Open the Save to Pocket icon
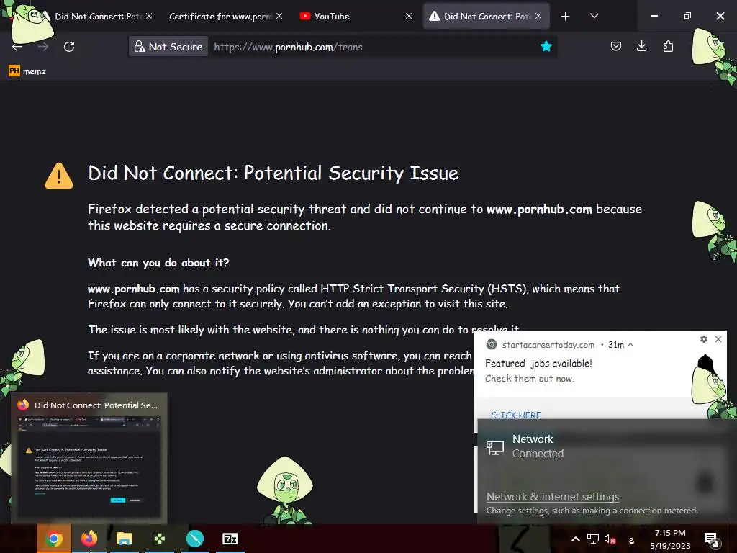The image size is (737, 553). pyautogui.click(x=616, y=46)
